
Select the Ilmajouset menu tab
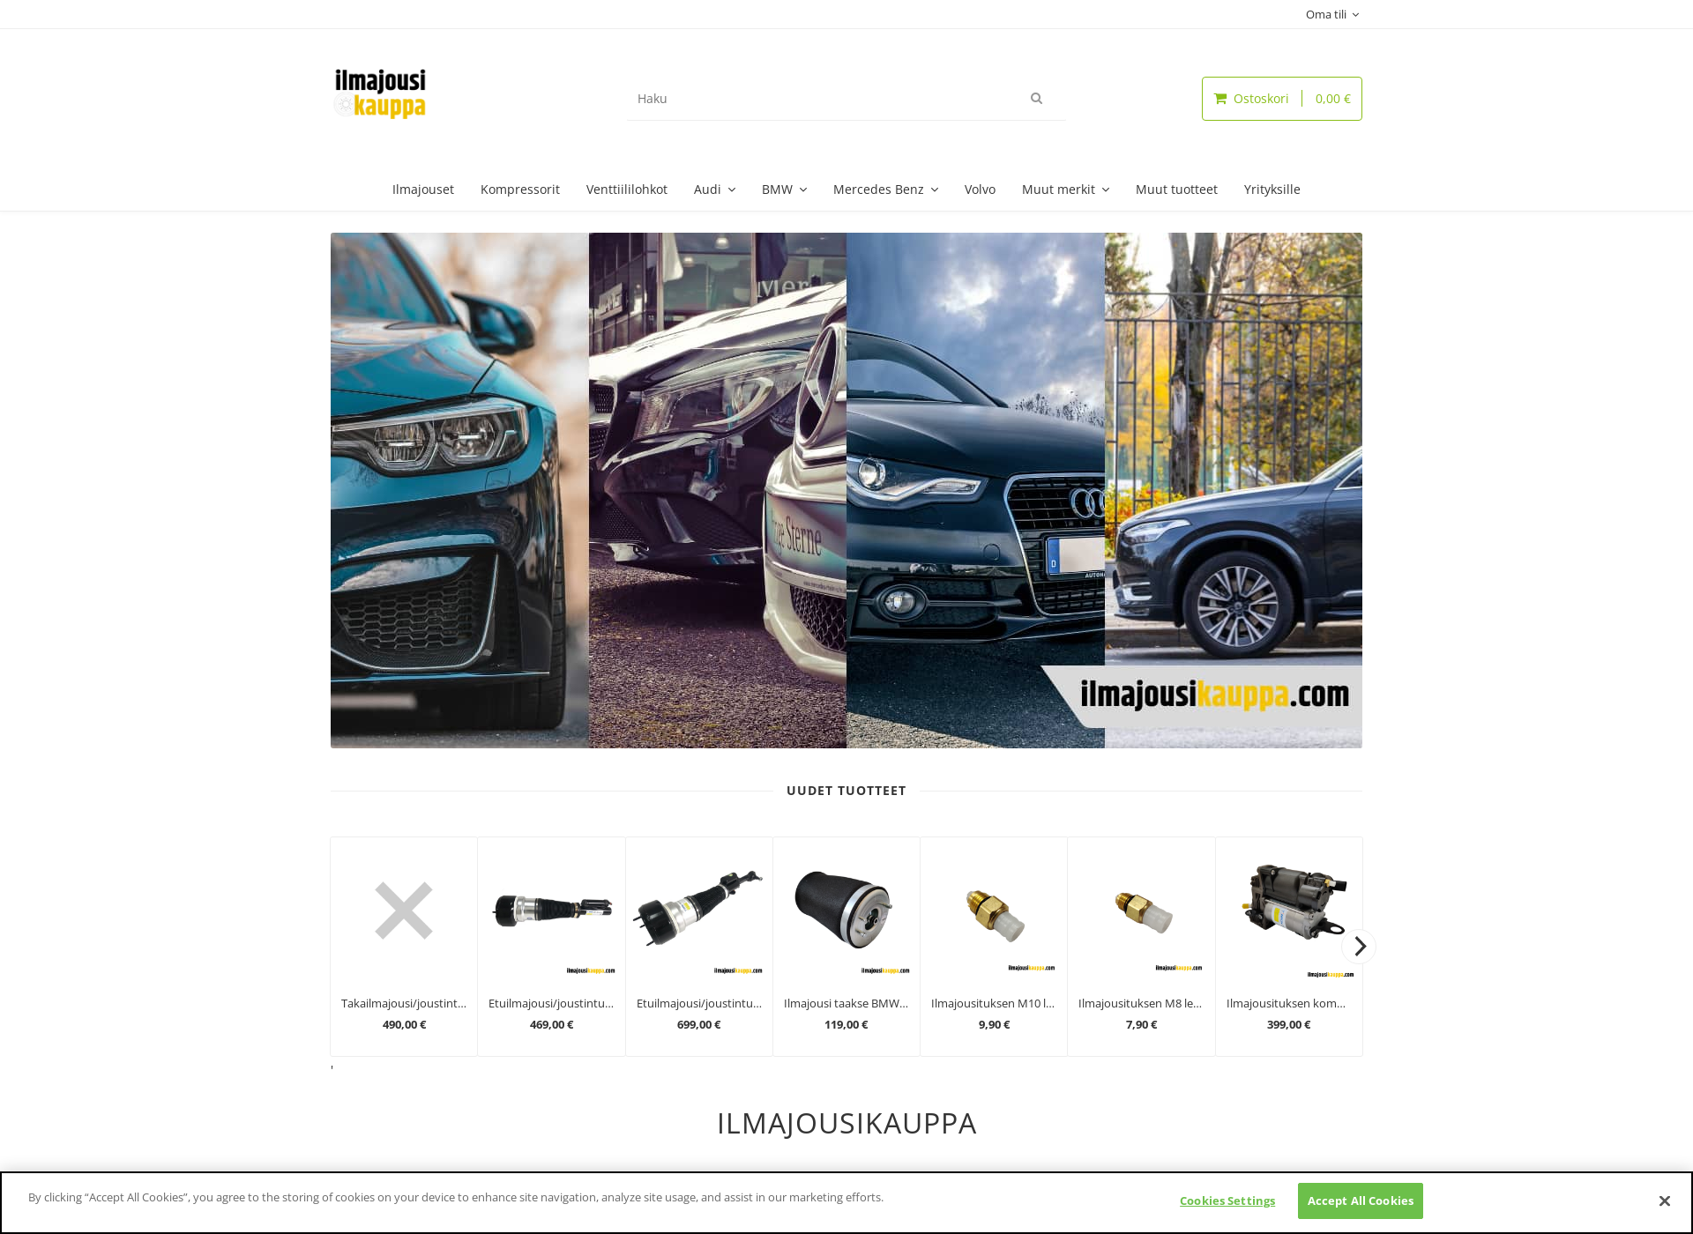[x=422, y=188]
